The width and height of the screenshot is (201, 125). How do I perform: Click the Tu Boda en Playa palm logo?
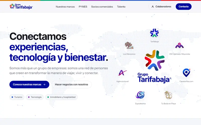coord(168,95)
